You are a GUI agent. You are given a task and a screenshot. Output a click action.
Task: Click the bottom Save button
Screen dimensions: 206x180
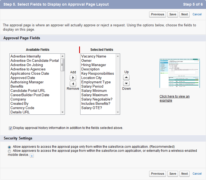173,174
